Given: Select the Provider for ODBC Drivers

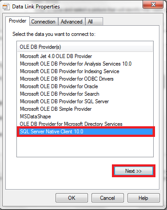Looking at the screenshot, I should tap(67, 79).
